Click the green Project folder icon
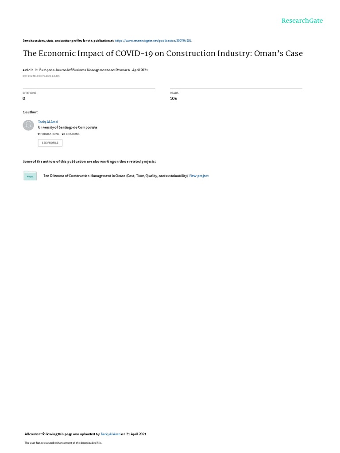This screenshot has height=453, width=340. (30, 176)
